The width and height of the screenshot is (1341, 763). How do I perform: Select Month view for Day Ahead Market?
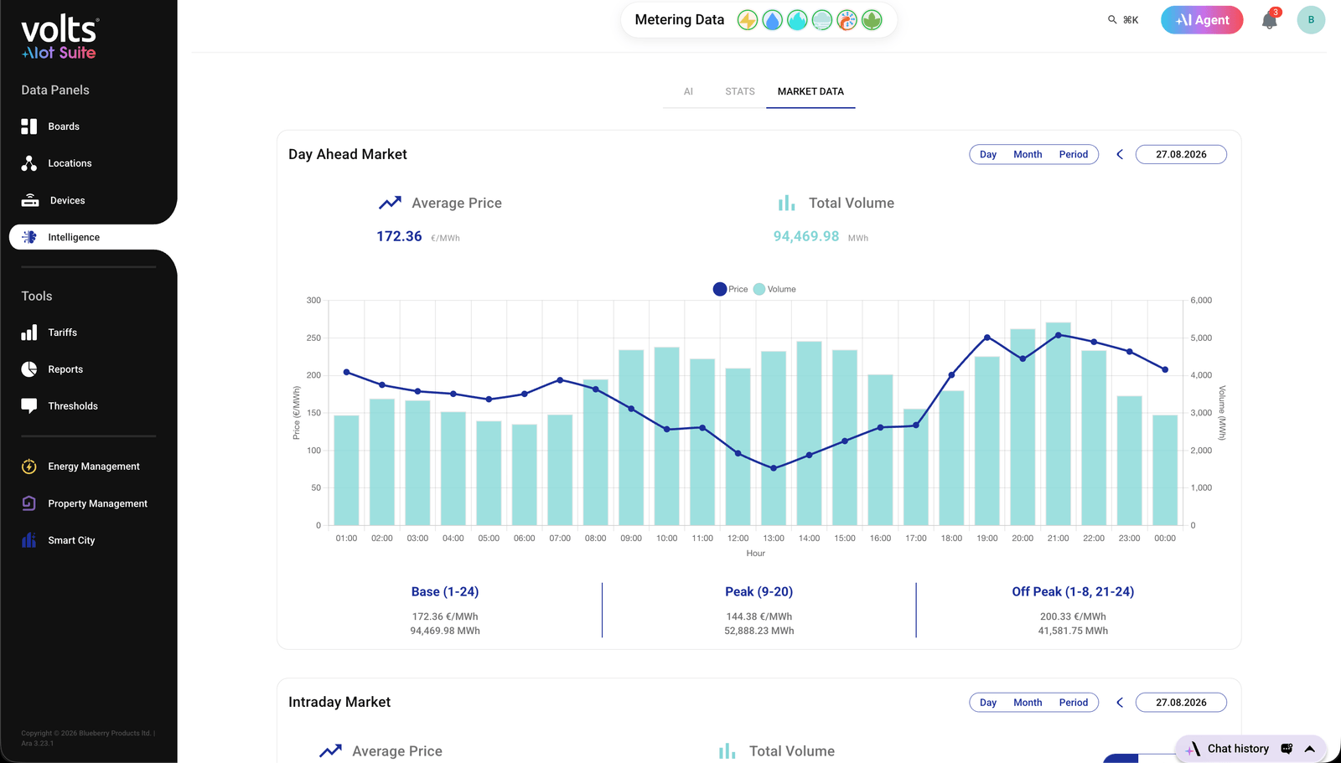coord(1028,154)
